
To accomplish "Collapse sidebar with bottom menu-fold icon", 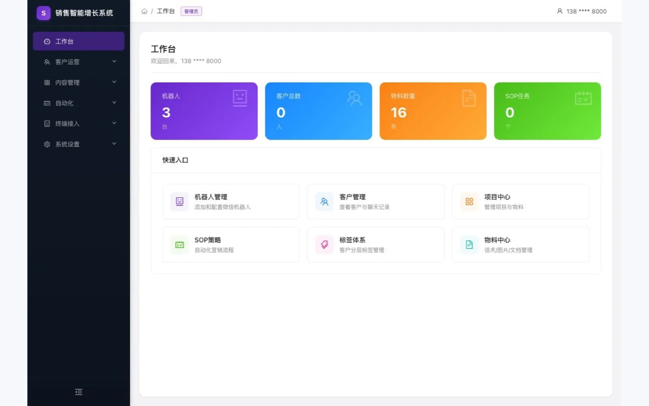I will coord(79,392).
